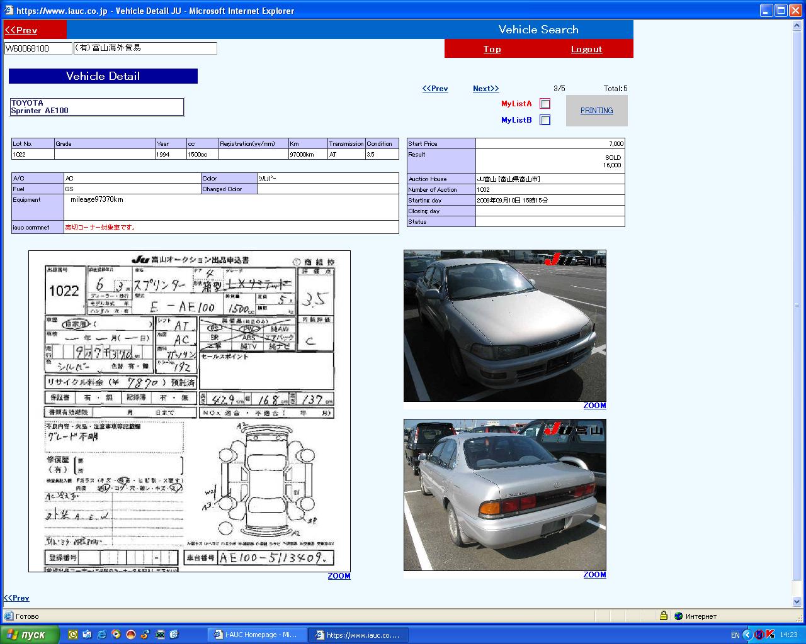Tick the MyListA checkbox
The width and height of the screenshot is (806, 644).
[x=545, y=104]
